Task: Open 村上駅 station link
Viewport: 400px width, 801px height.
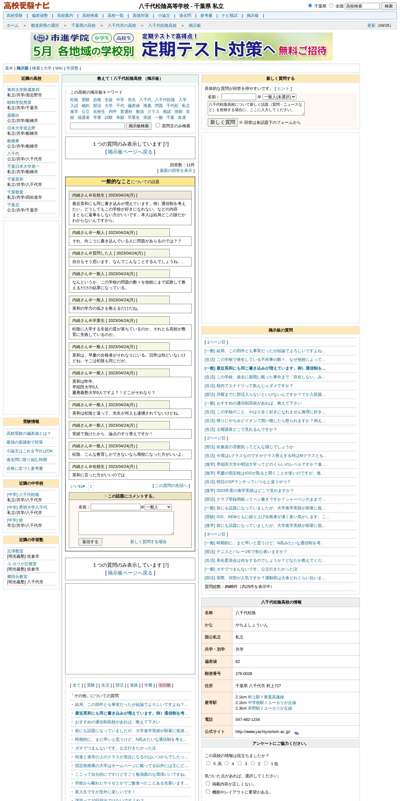Action: (x=254, y=697)
